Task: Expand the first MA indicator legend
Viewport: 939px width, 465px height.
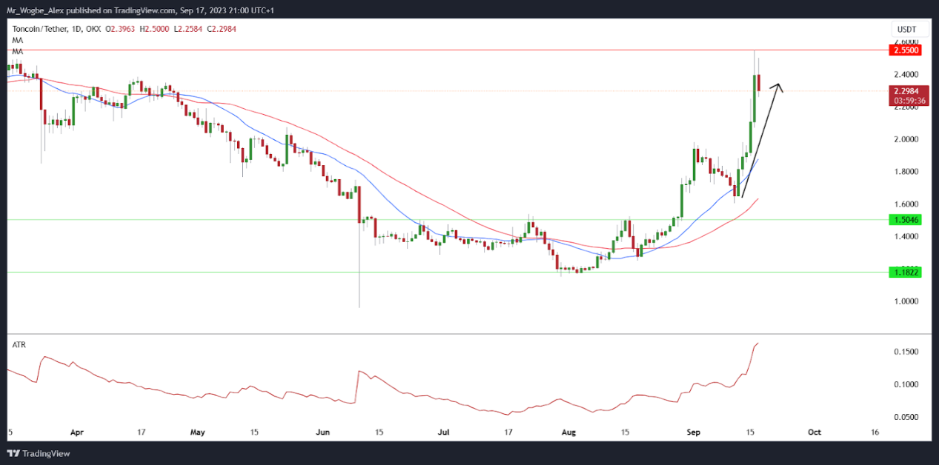Action: 16,39
